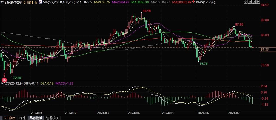The width and height of the screenshot is (276, 120).
Task: Click the DIFF:-0.44 value
Action: [x=31, y=83]
